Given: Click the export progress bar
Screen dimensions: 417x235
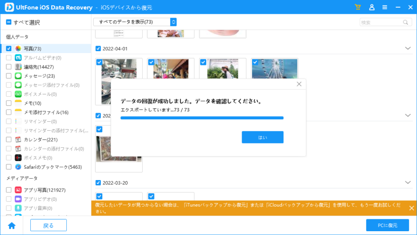Looking at the screenshot, I should 202,118.
